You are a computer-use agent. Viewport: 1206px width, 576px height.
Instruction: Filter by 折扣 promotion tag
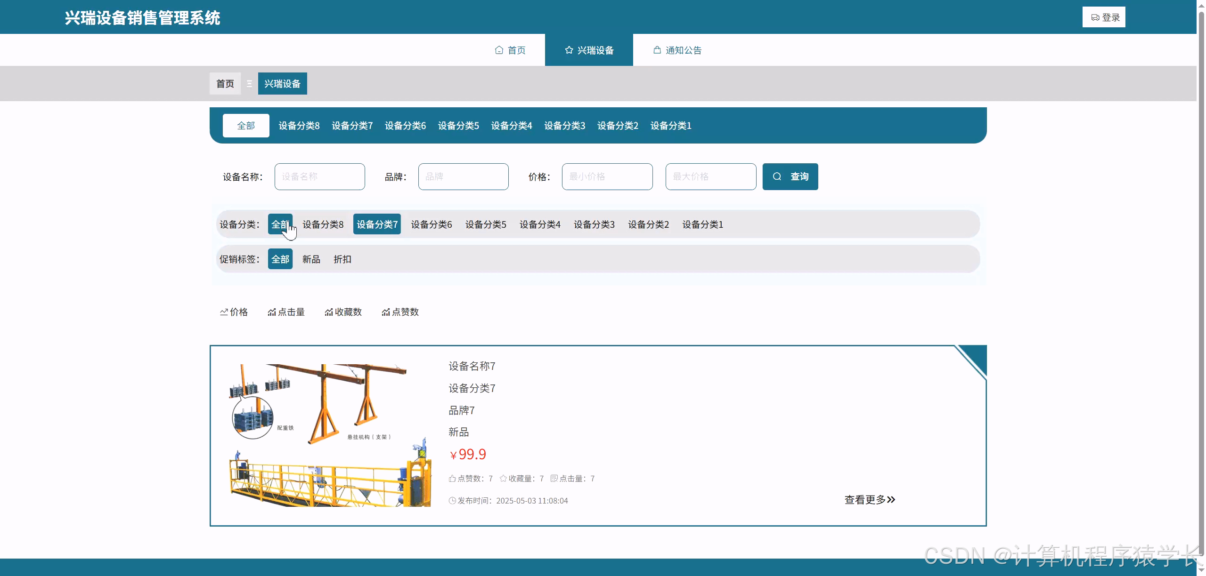[x=342, y=259]
